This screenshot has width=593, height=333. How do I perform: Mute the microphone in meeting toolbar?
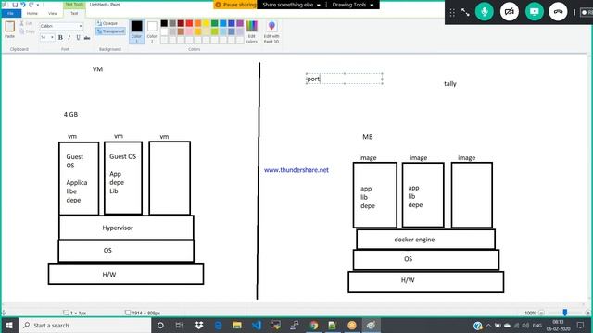tap(485, 12)
